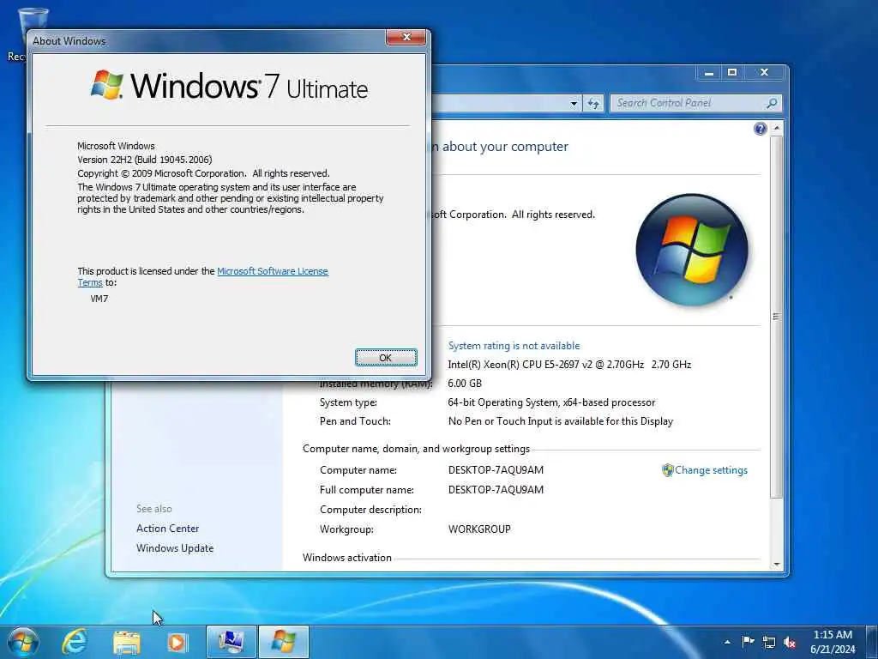
Task: Open Windows Update under See also
Action: (175, 548)
